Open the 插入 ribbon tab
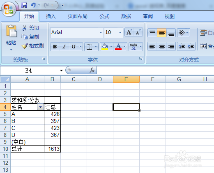Screen dimensions: 214x173 tap(51, 16)
